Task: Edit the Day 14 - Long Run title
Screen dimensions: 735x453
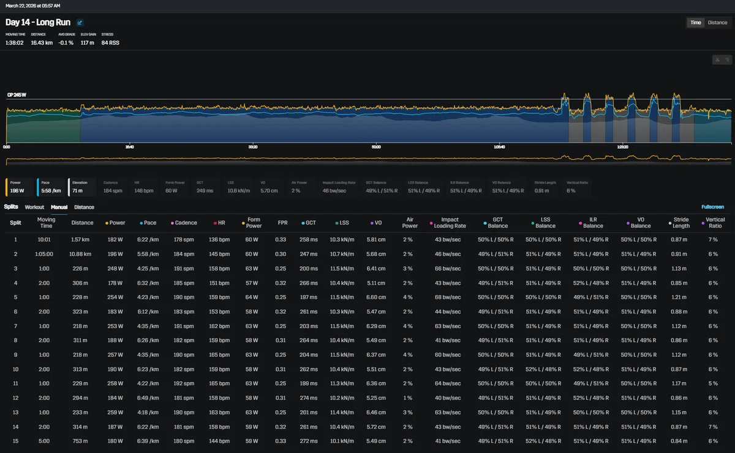Action: 80,23
